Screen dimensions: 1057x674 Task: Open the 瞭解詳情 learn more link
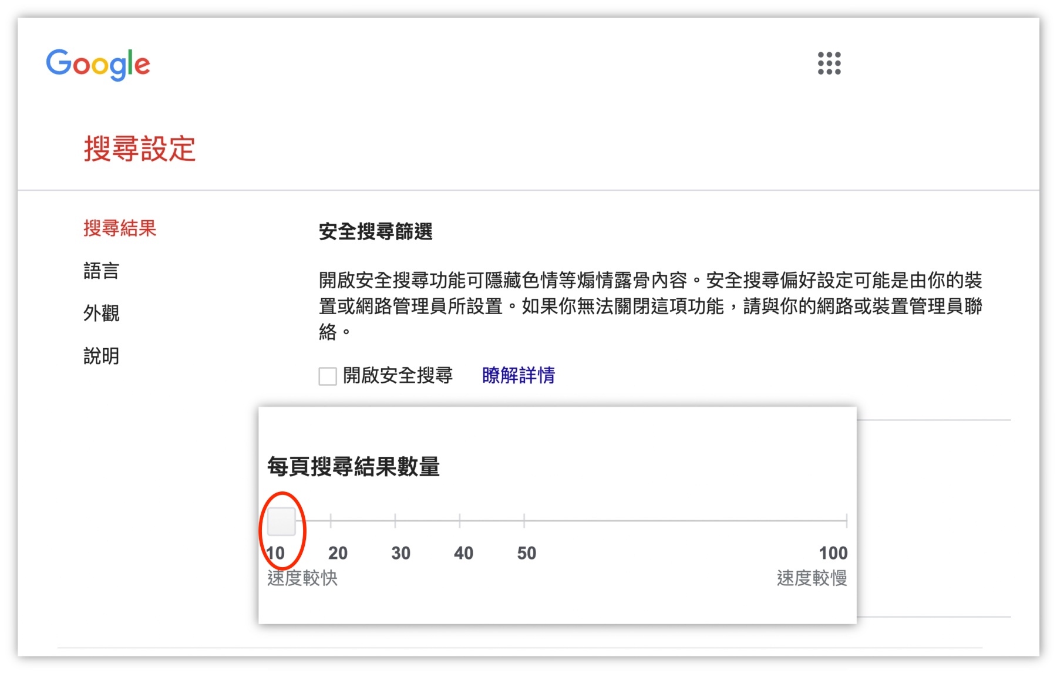coord(518,376)
